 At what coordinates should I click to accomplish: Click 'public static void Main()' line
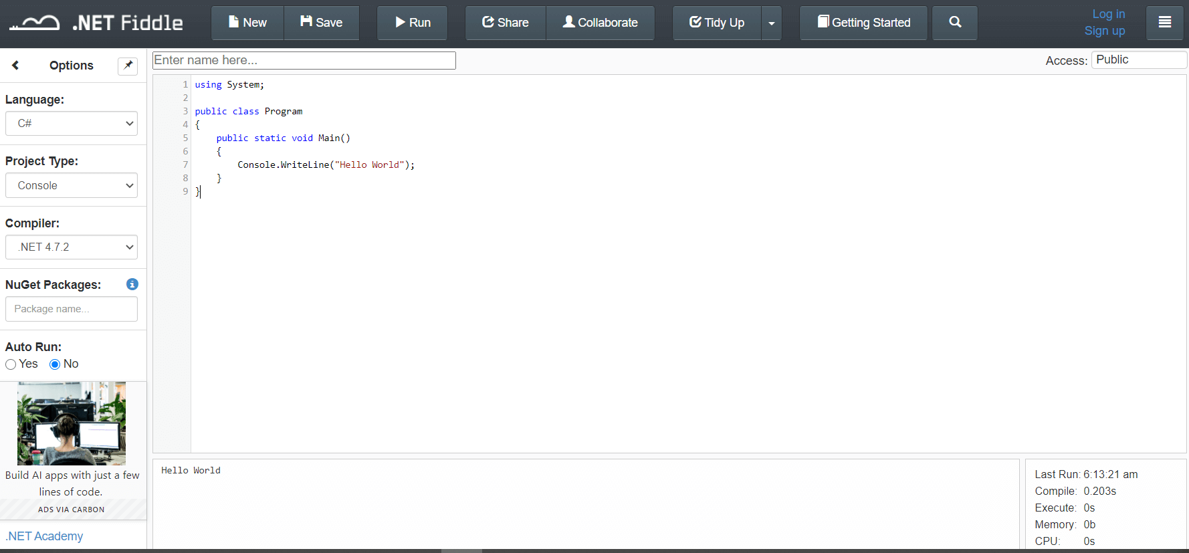[284, 138]
